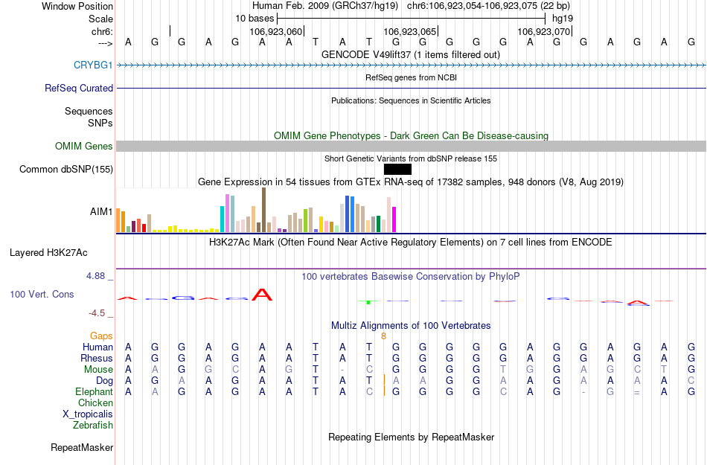Open Common dbSNP(155) track label
Image resolution: width=707 pixels, height=465 pixels.
pos(65,170)
